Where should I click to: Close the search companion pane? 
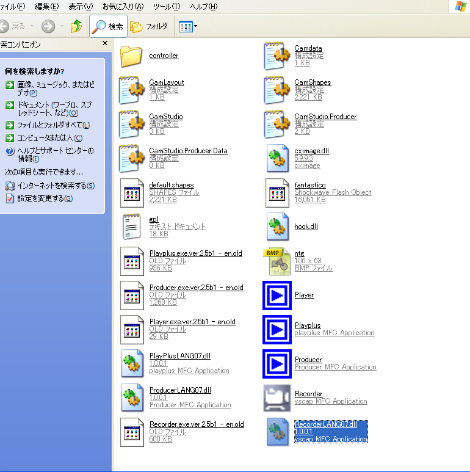point(105,43)
